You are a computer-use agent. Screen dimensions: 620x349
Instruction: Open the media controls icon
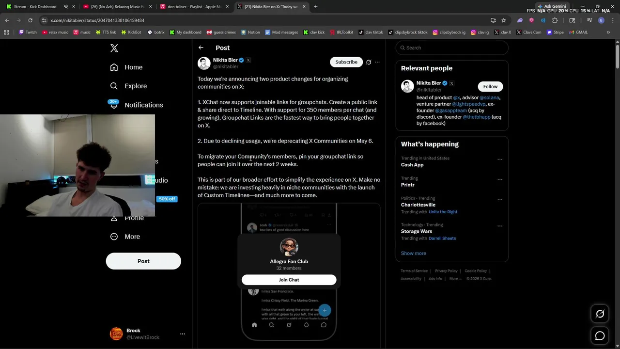pos(589,20)
